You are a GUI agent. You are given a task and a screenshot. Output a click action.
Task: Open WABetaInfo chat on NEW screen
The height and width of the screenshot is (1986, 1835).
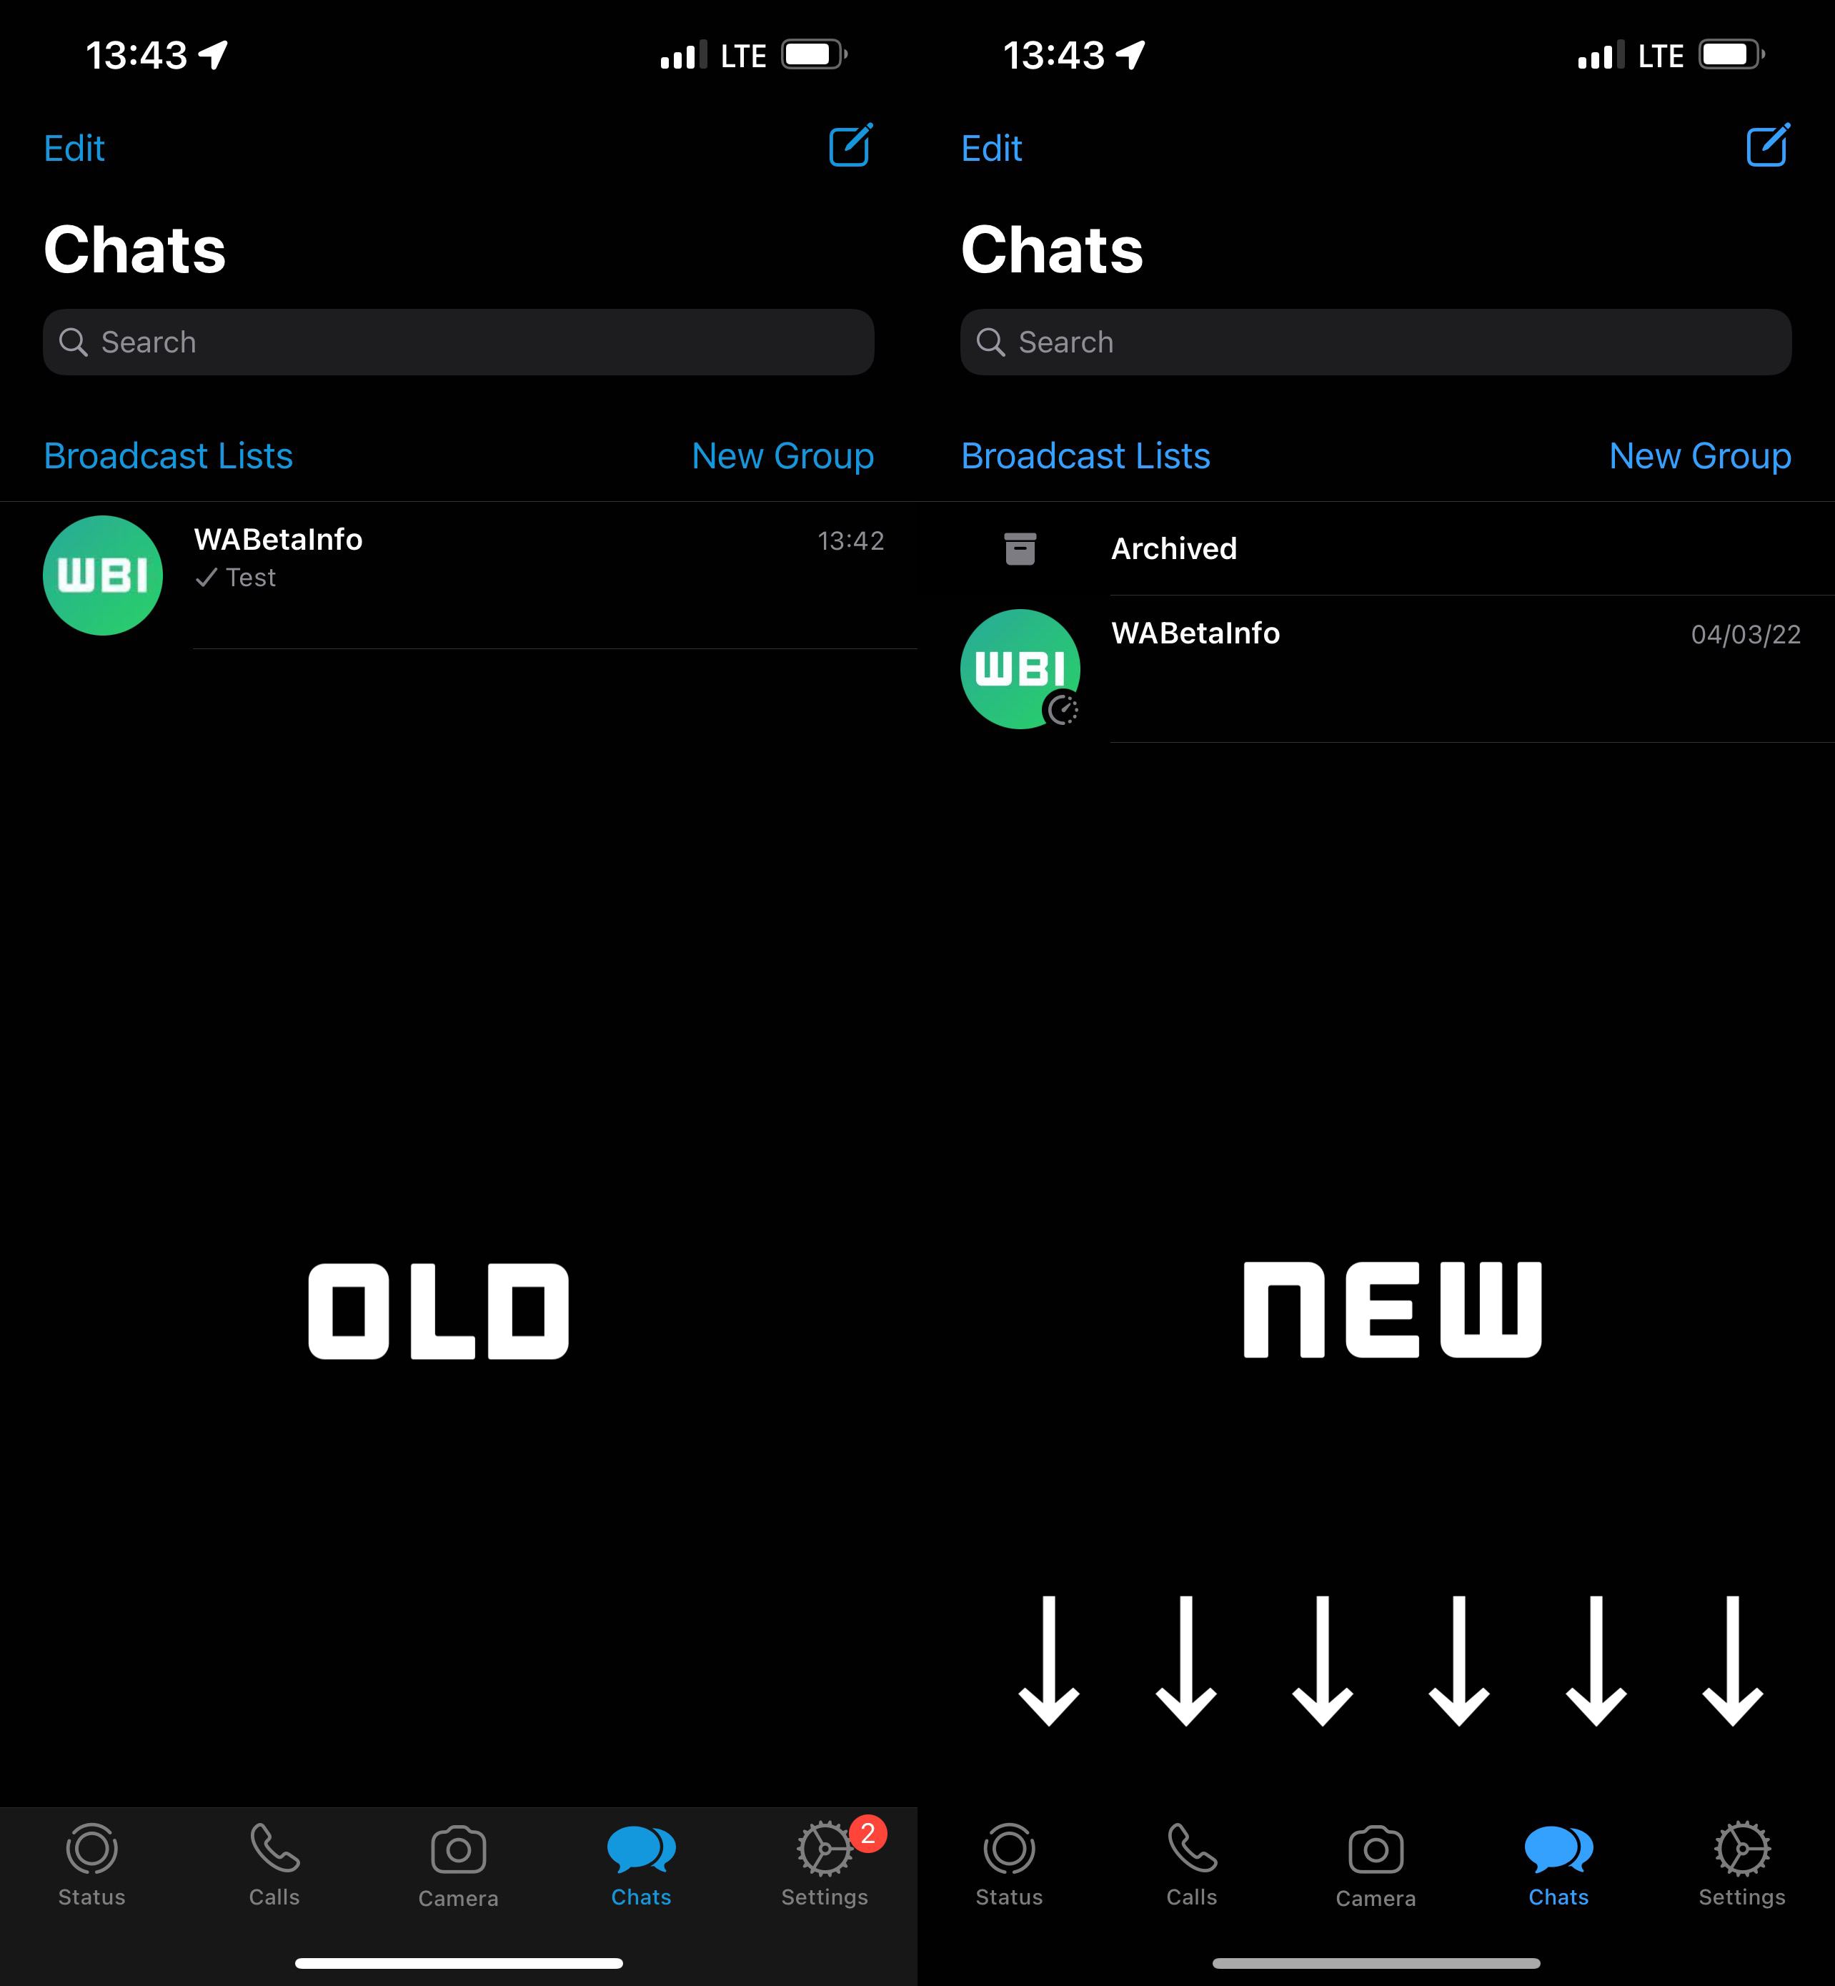[x=1375, y=668]
